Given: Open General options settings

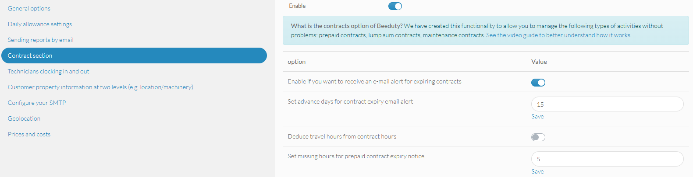Looking at the screenshot, I should click(x=29, y=8).
